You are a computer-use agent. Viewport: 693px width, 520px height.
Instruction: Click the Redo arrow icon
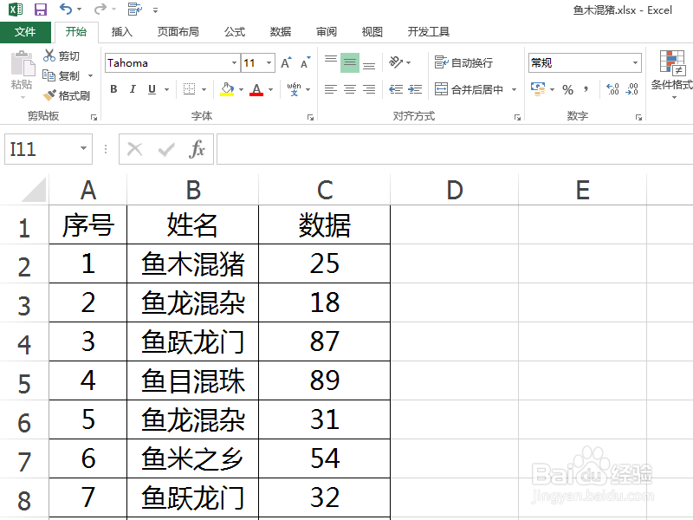pos(100,10)
